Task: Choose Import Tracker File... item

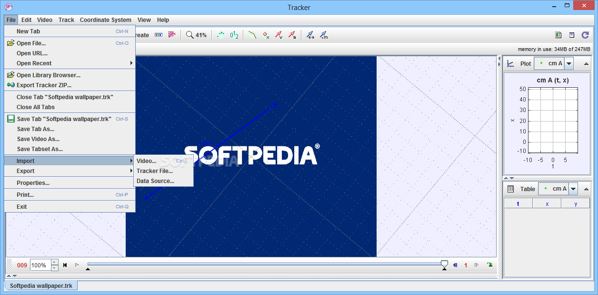Action: coord(164,171)
